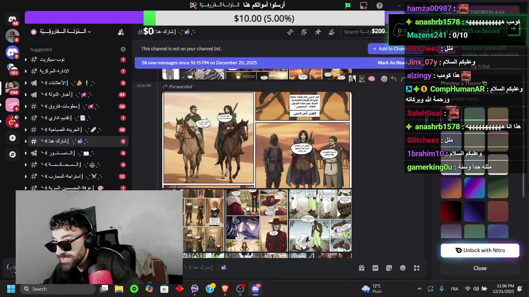This screenshot has height=297, width=529.
Task: Open pinned messages pin icon
Action: click(318, 32)
